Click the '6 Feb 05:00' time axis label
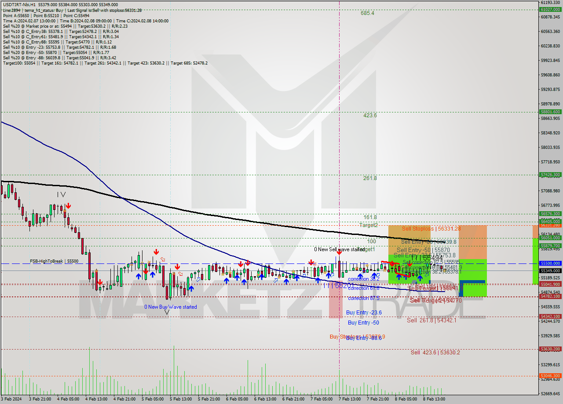563x404 pixels. coord(237,399)
